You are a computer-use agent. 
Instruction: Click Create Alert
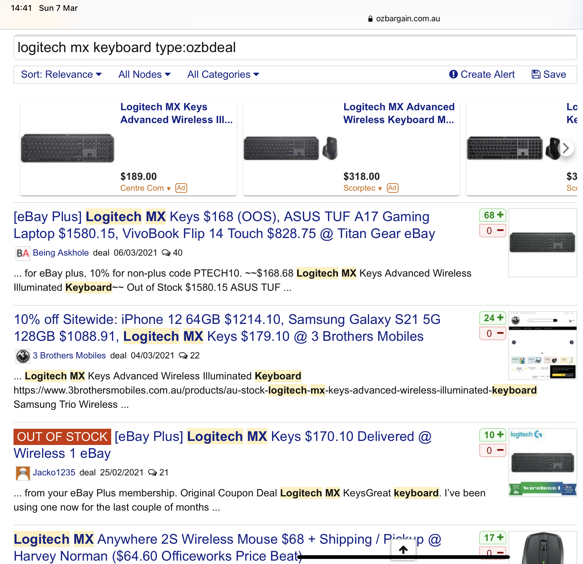pyautogui.click(x=482, y=74)
